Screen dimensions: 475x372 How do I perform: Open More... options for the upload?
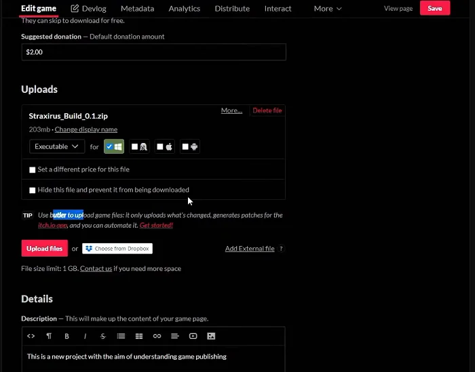point(232,110)
